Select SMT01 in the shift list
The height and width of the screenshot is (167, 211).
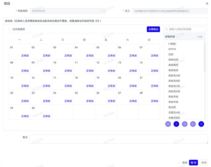(x=172, y=49)
